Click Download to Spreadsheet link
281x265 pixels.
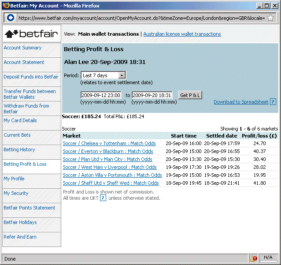click(241, 102)
